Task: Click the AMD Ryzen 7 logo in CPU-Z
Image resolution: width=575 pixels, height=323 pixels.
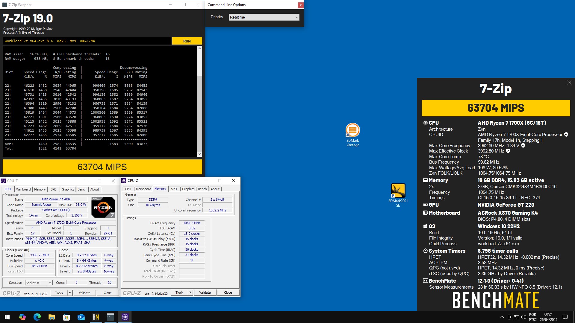Action: pyautogui.click(x=103, y=207)
